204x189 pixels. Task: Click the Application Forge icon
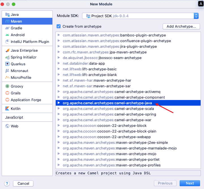click(x=7, y=100)
